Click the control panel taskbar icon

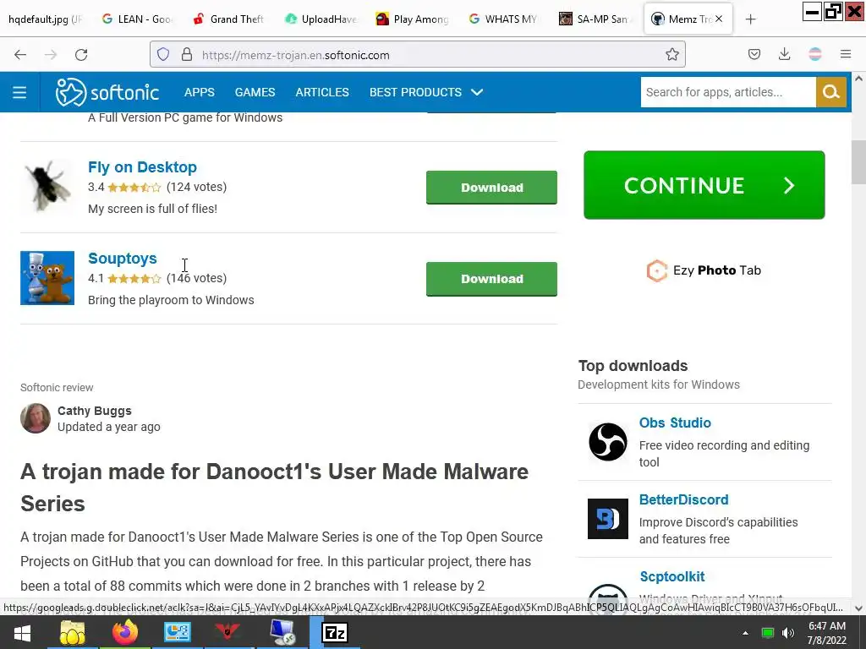(178, 632)
